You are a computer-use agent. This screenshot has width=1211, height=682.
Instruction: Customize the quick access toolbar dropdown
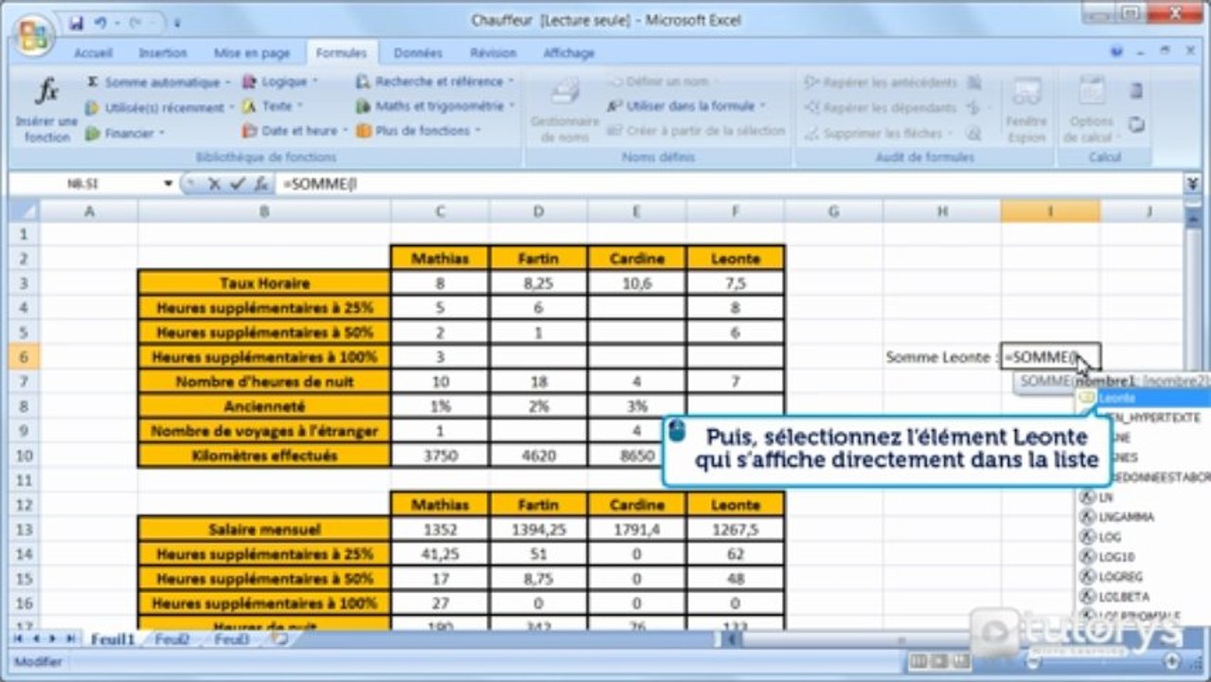click(177, 22)
